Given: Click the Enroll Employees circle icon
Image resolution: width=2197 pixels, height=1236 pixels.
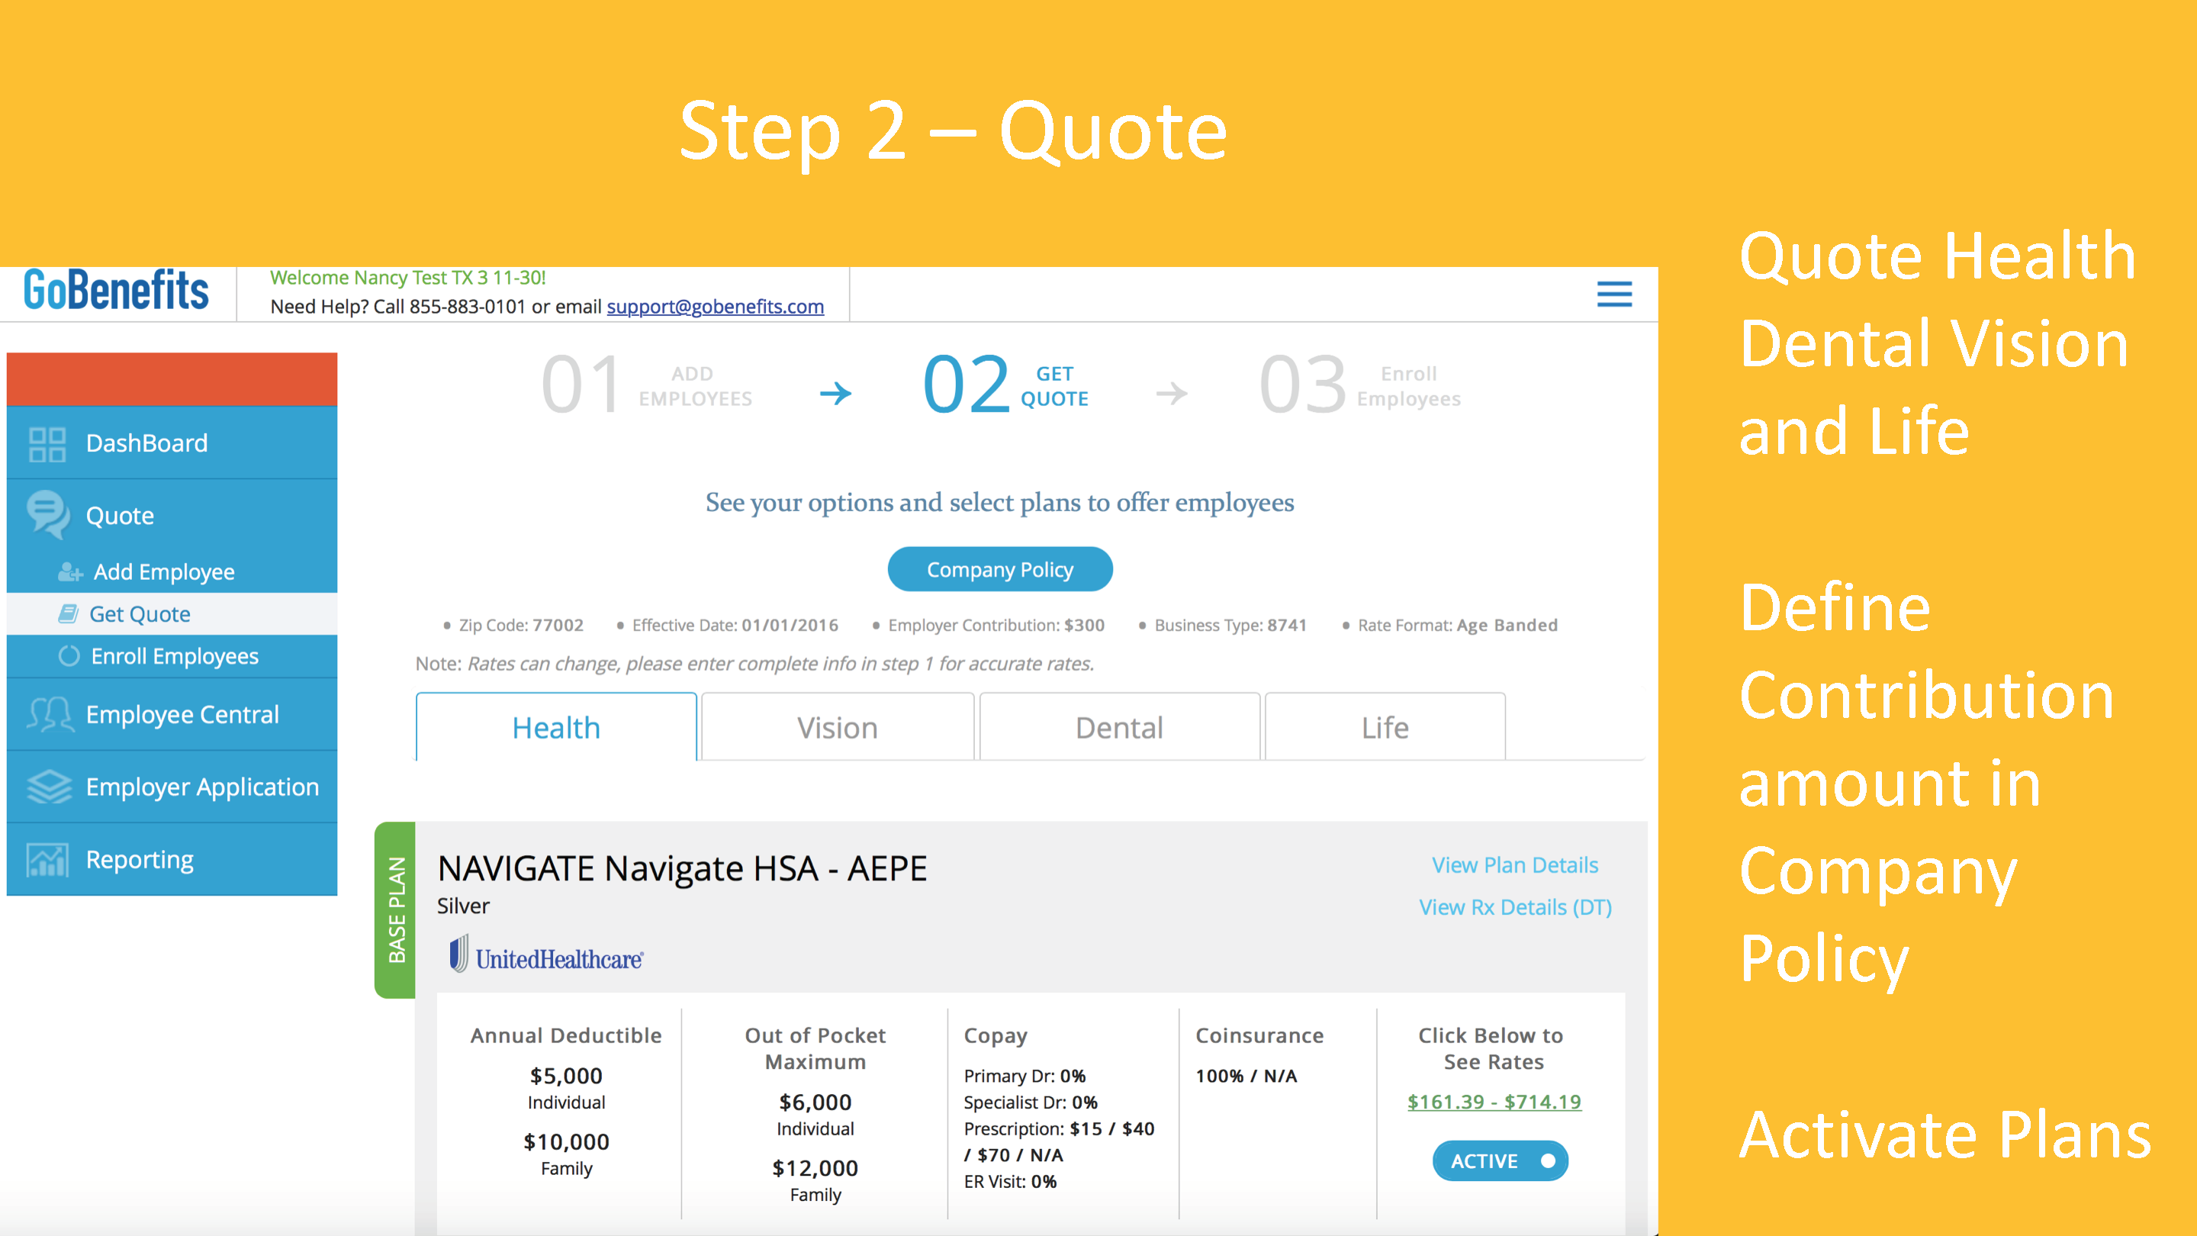Looking at the screenshot, I should coord(69,656).
